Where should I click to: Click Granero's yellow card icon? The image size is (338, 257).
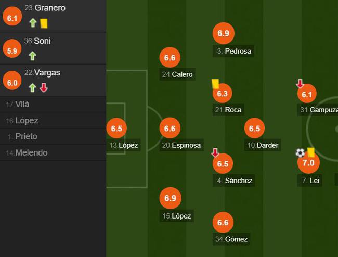(x=44, y=23)
